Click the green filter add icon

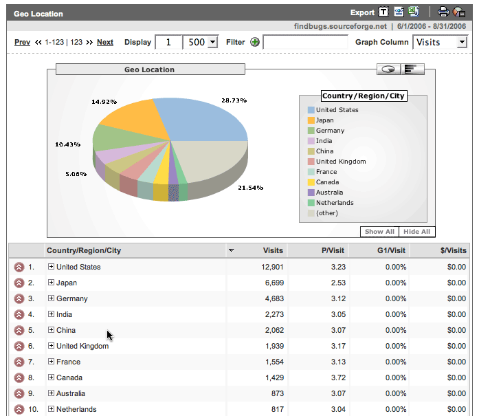255,42
